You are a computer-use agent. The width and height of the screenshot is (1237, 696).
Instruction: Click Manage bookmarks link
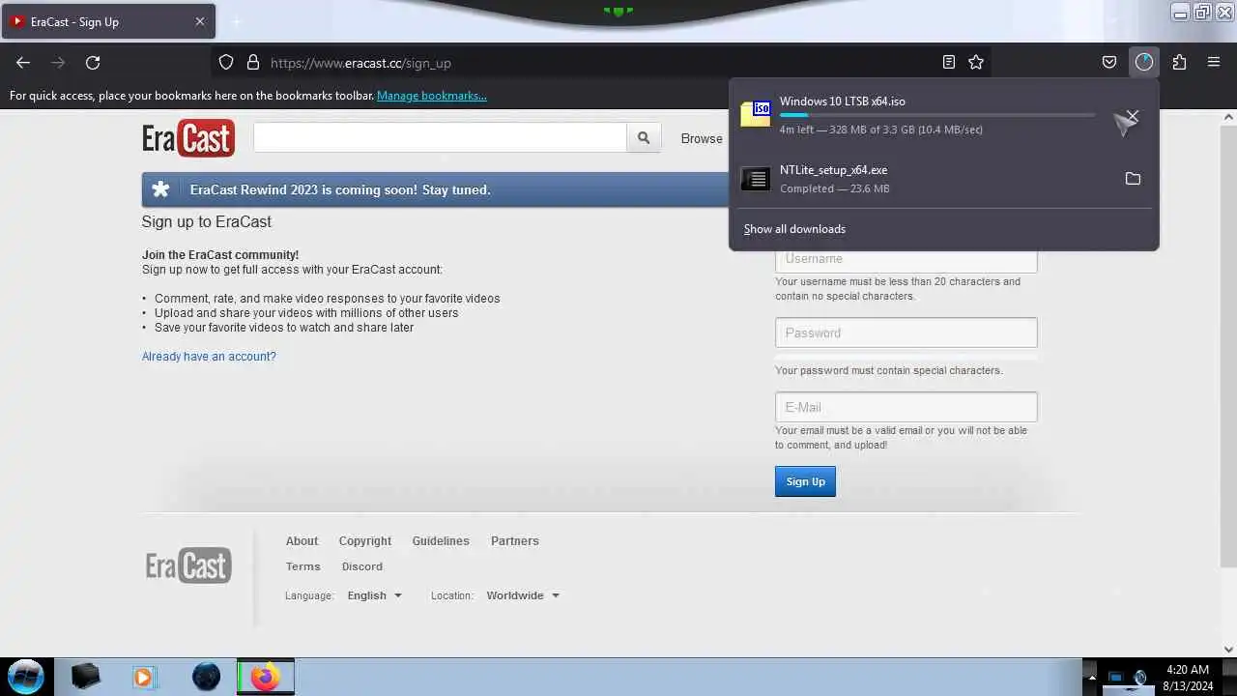click(432, 96)
